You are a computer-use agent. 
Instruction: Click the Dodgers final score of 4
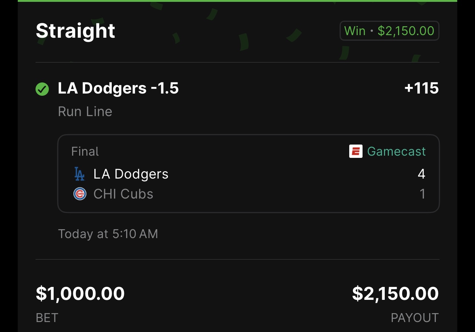pos(421,174)
